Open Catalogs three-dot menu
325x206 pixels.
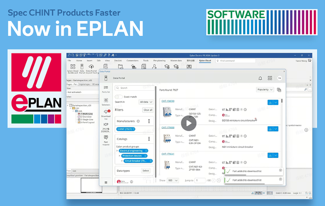(149, 139)
